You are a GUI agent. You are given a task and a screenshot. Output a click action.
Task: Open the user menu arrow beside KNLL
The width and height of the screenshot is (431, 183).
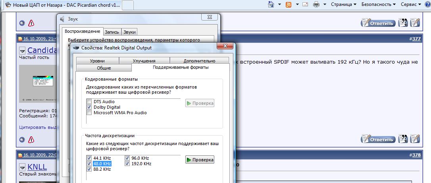[x=22, y=167]
